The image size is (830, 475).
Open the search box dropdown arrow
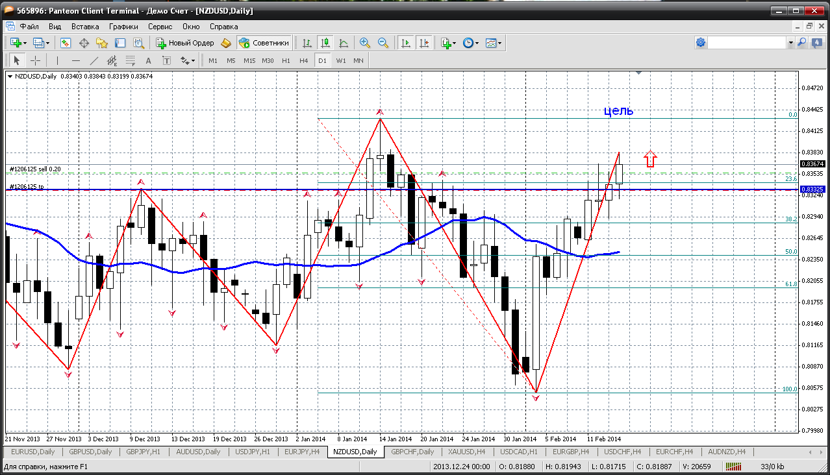[x=790, y=42]
